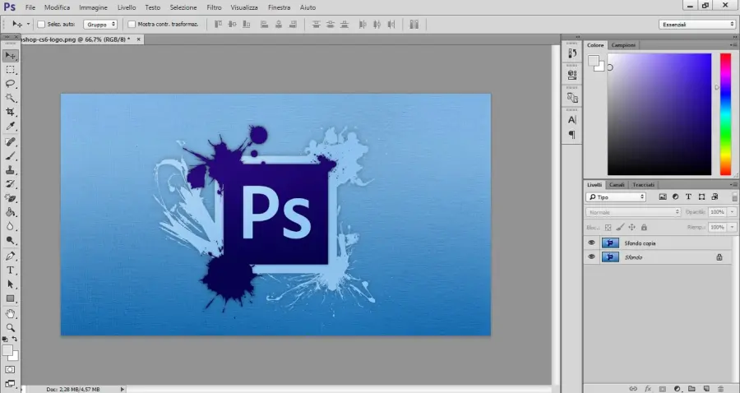Open the Gruppo dropdown
Screen dimensions: 740x393
[x=100, y=24]
